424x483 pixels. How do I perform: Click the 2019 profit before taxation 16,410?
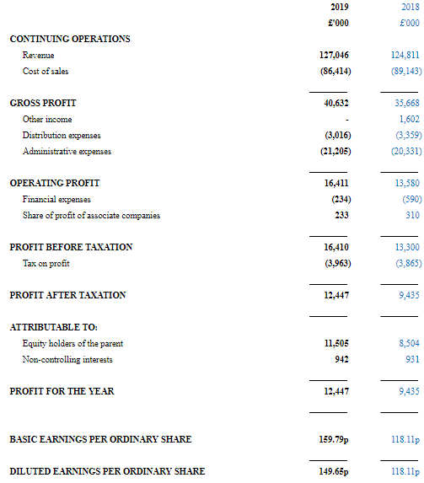[336, 247]
